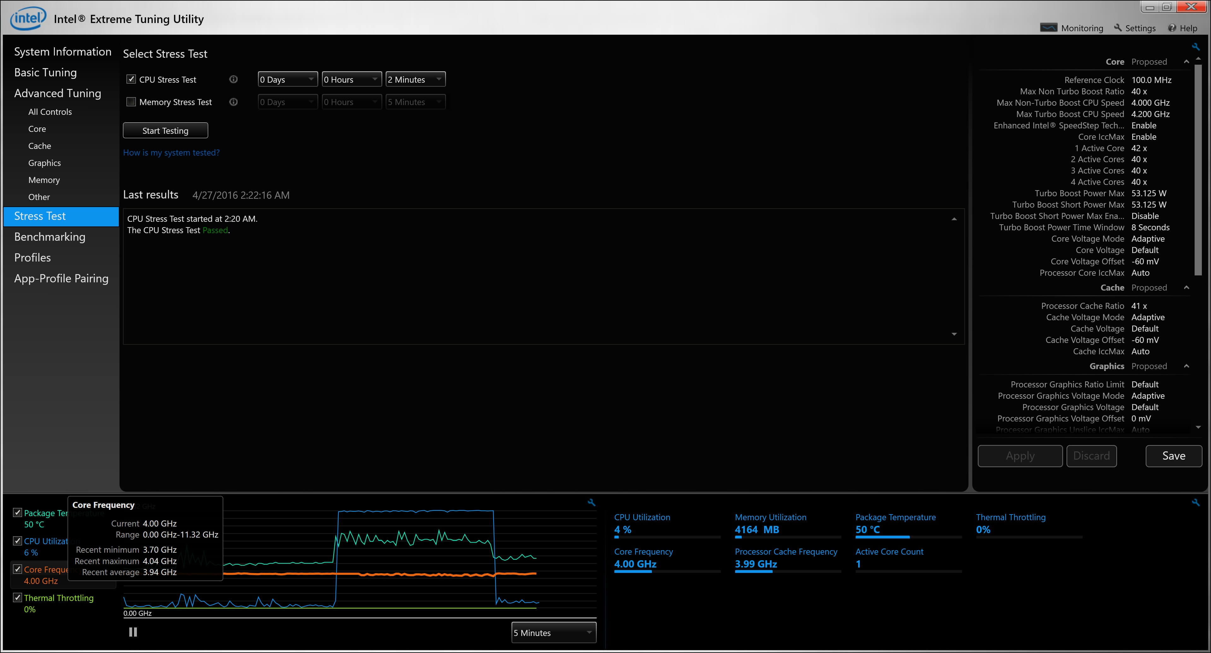Collapse the Cache proposed section
Image resolution: width=1211 pixels, height=653 pixels.
(1186, 287)
